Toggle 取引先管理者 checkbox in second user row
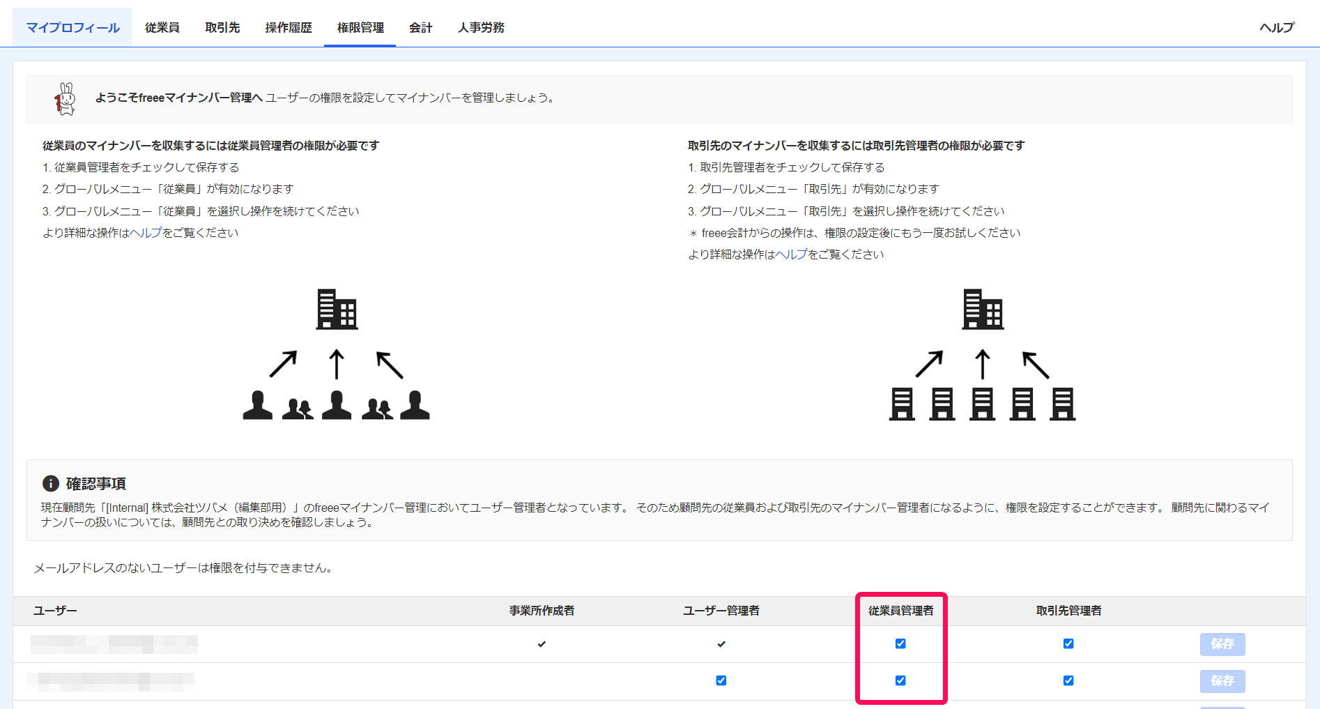 tap(1068, 680)
